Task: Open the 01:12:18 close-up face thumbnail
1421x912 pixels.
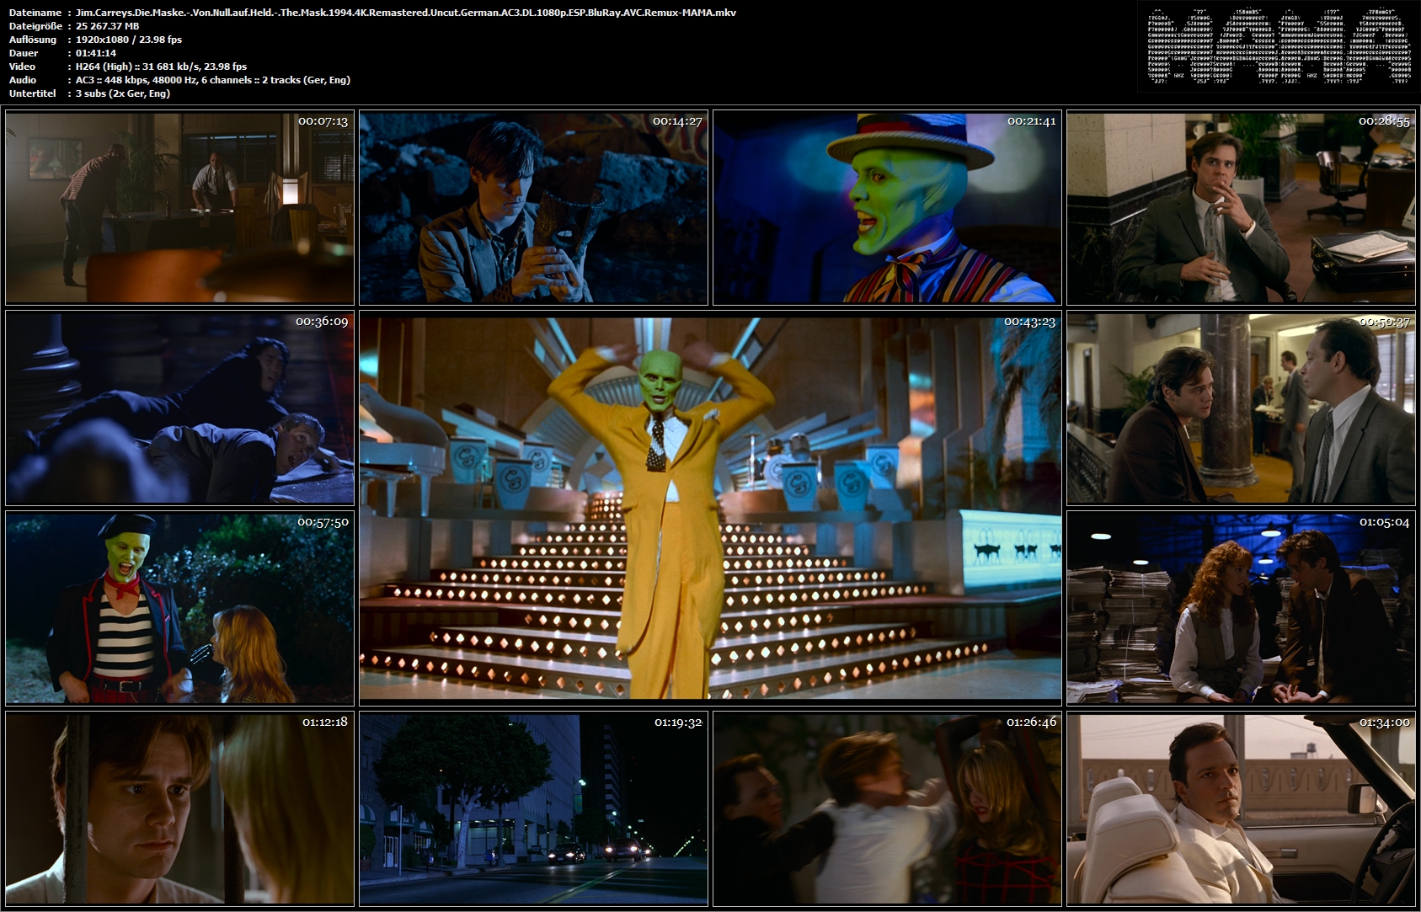Action: click(179, 809)
